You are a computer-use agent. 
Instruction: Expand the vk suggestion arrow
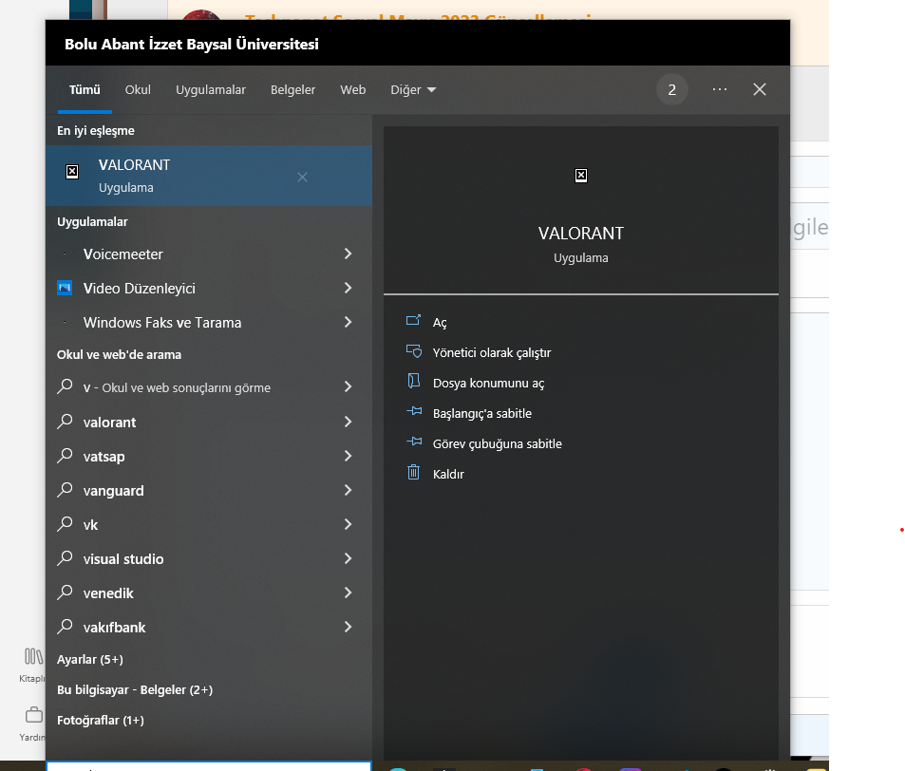pyautogui.click(x=348, y=524)
